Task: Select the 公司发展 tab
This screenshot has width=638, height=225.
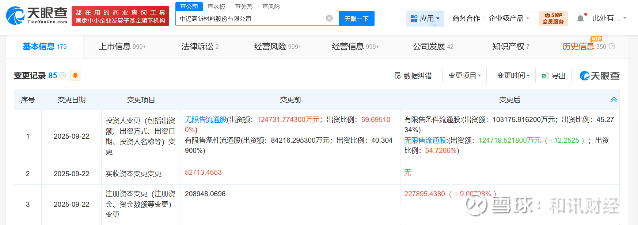Action: tap(433, 47)
